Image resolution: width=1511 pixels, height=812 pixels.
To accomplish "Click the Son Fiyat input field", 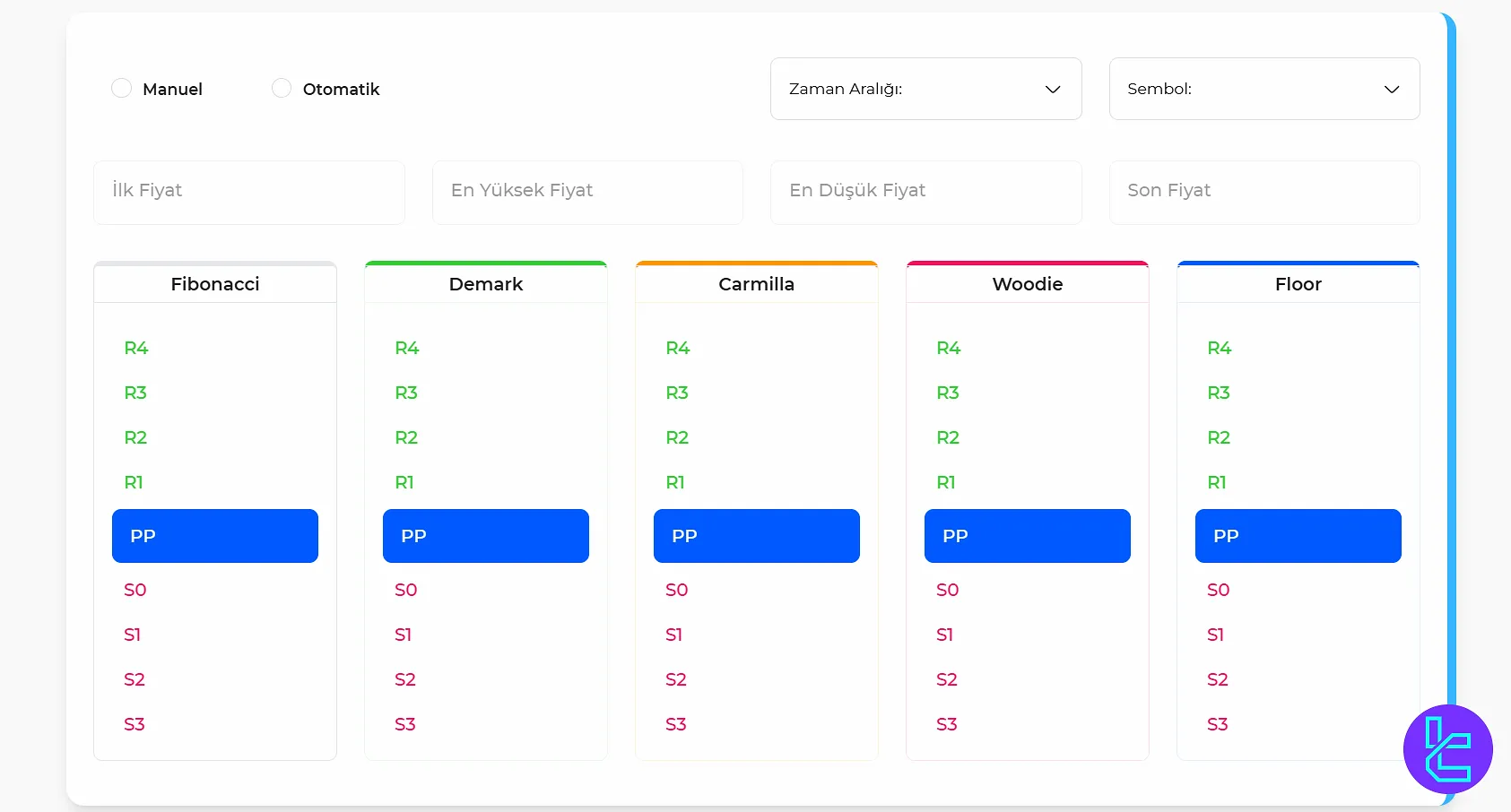I will [1264, 191].
